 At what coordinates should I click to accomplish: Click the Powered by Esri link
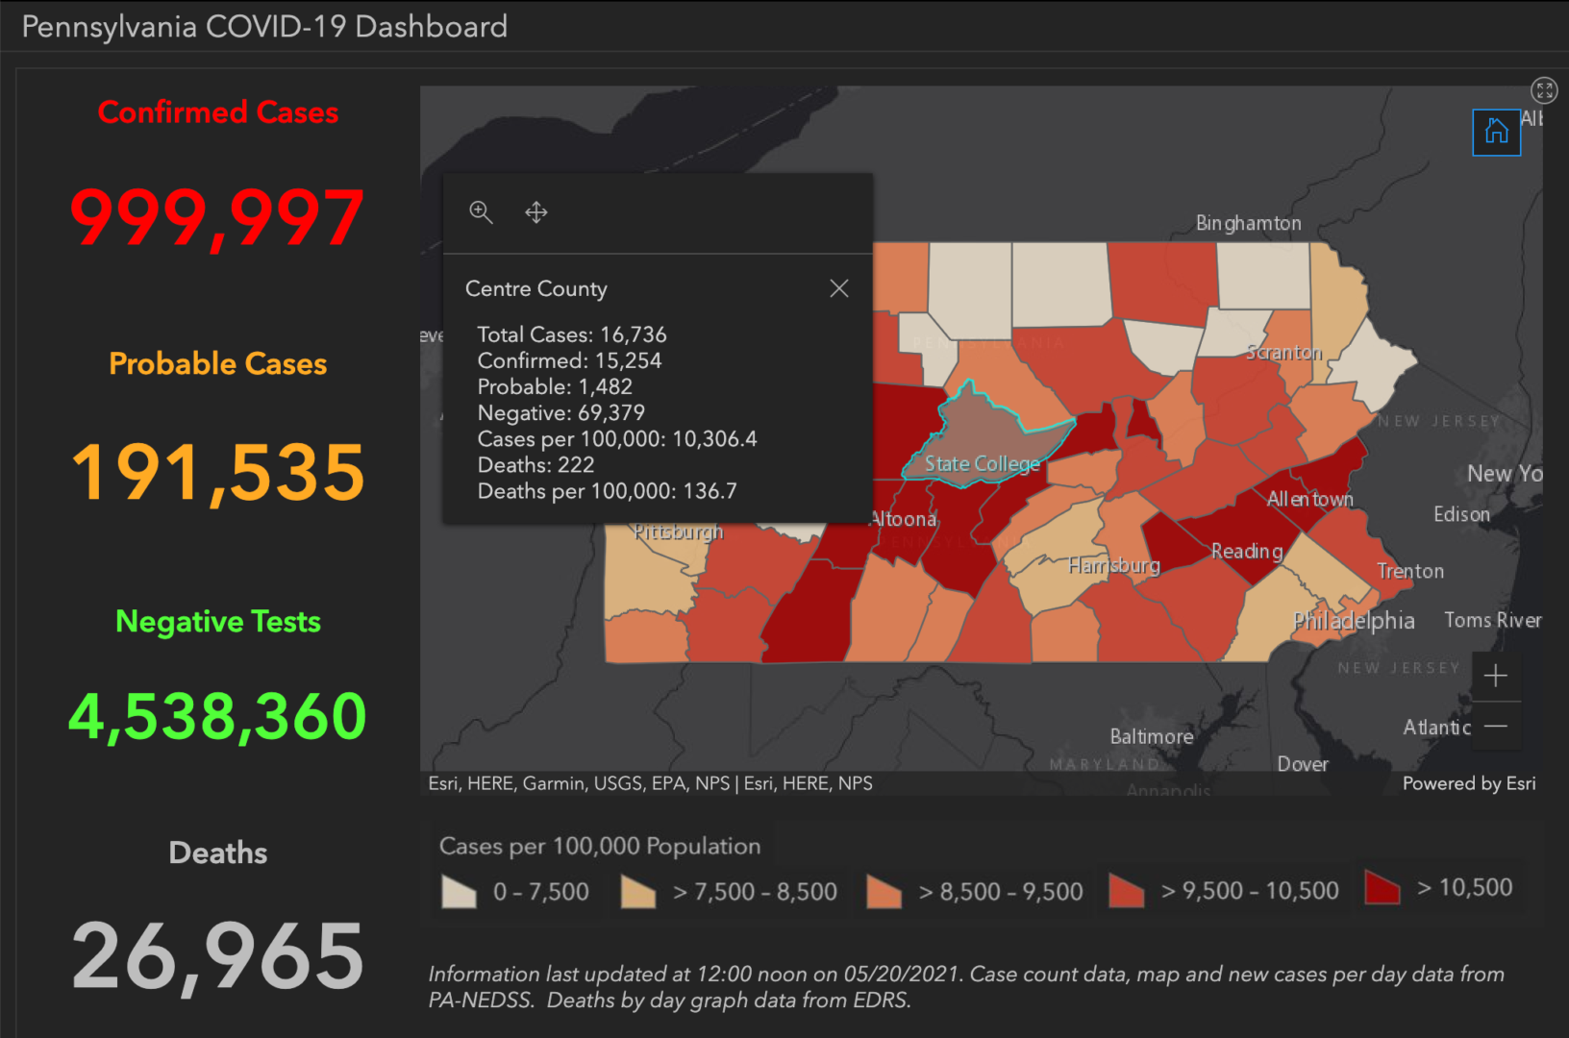pos(1468,783)
